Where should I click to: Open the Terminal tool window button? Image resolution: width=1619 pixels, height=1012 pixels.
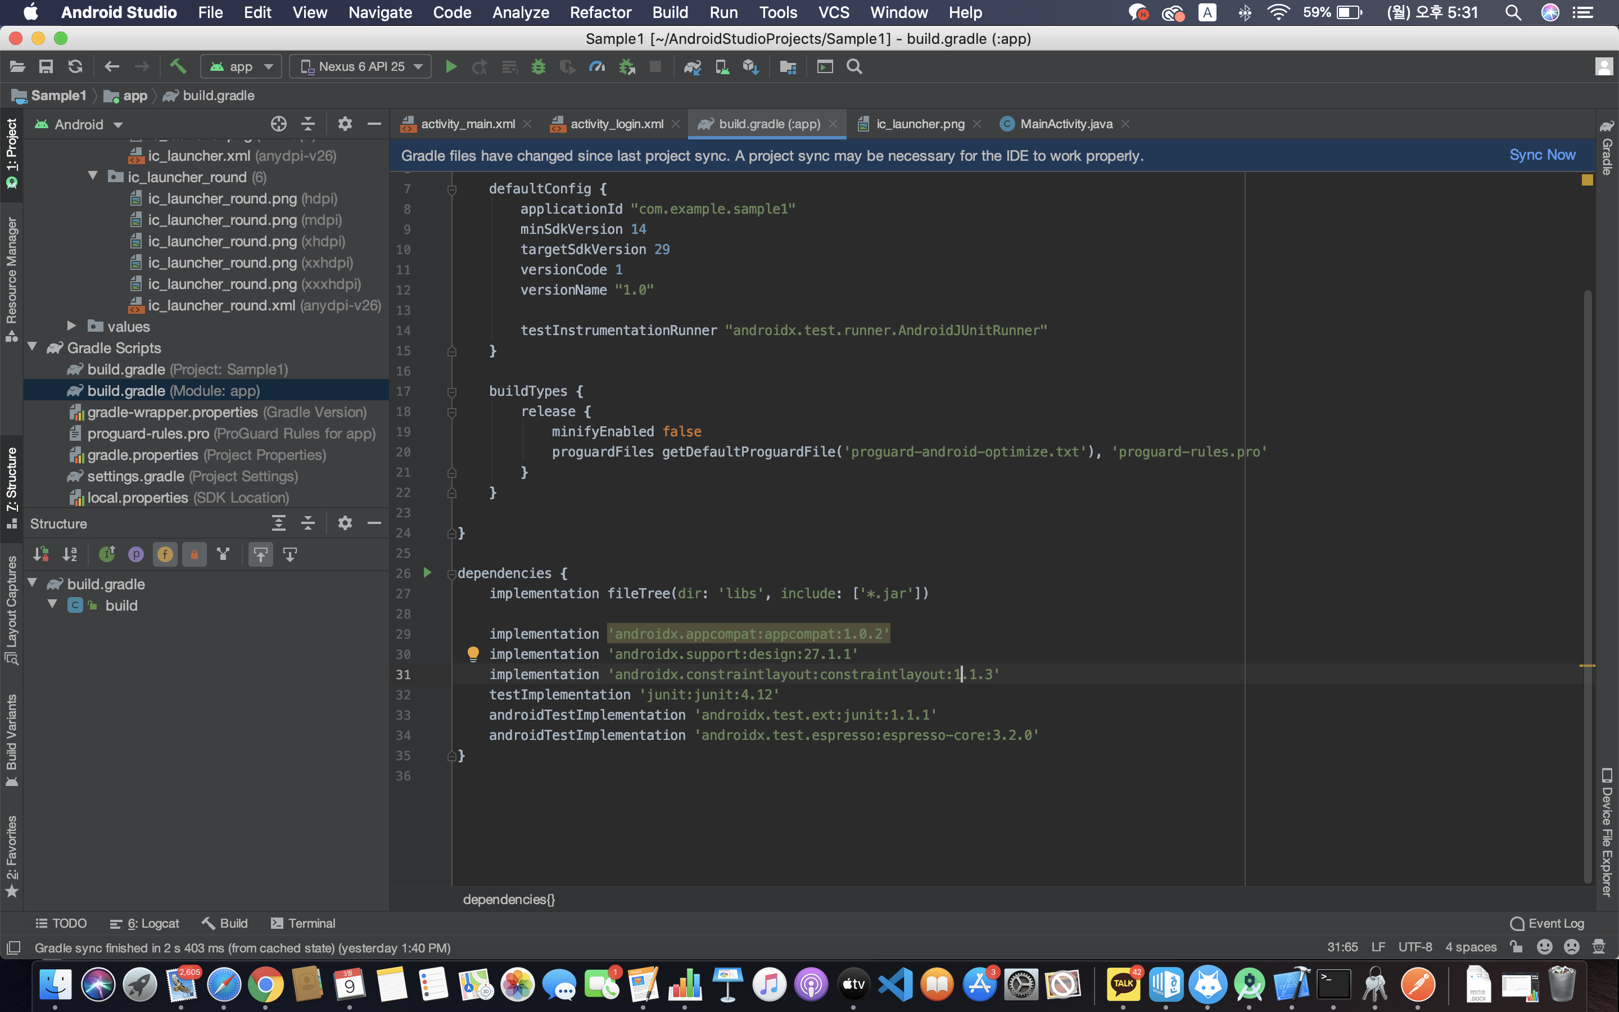click(303, 923)
